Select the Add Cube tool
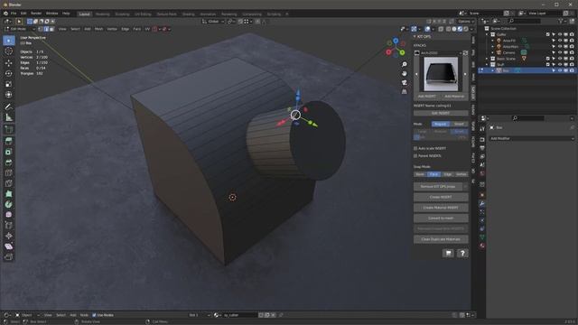This screenshot has width=578, height=325. pos(9,129)
